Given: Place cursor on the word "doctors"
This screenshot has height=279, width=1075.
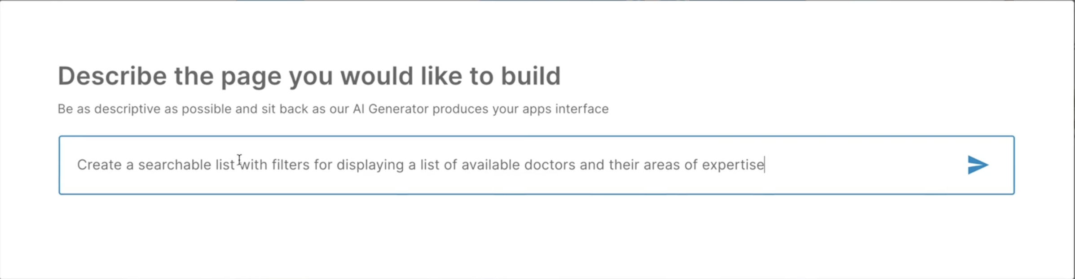Looking at the screenshot, I should [550, 165].
